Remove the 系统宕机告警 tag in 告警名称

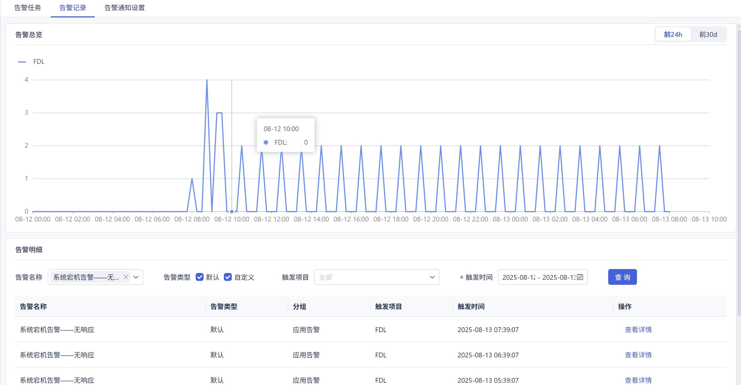126,277
